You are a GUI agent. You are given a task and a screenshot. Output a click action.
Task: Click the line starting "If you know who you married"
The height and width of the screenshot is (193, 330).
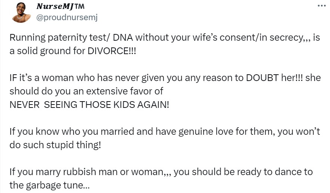tap(164, 132)
